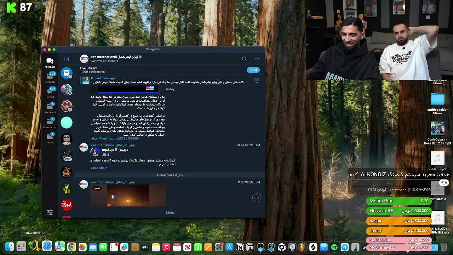453x255 pixels.
Task: Open System Settings from the Dock
Action: [x=219, y=247]
